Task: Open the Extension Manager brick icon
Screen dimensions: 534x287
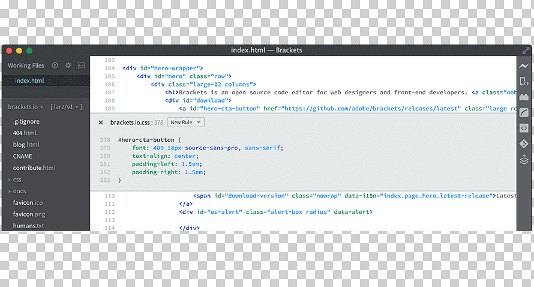Action: click(524, 97)
